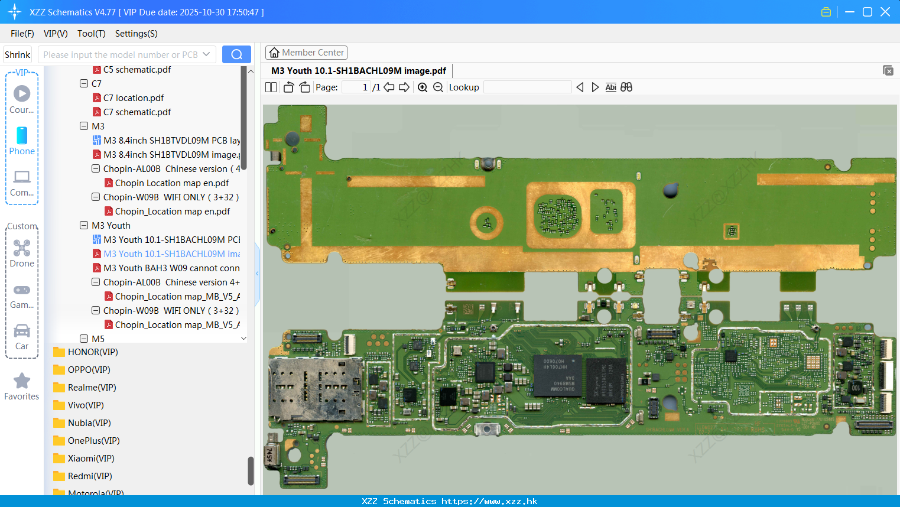Image resolution: width=900 pixels, height=507 pixels.
Task: Collapse Chopin-W09B WIFI ONLY under M3
Action: pos(96,197)
